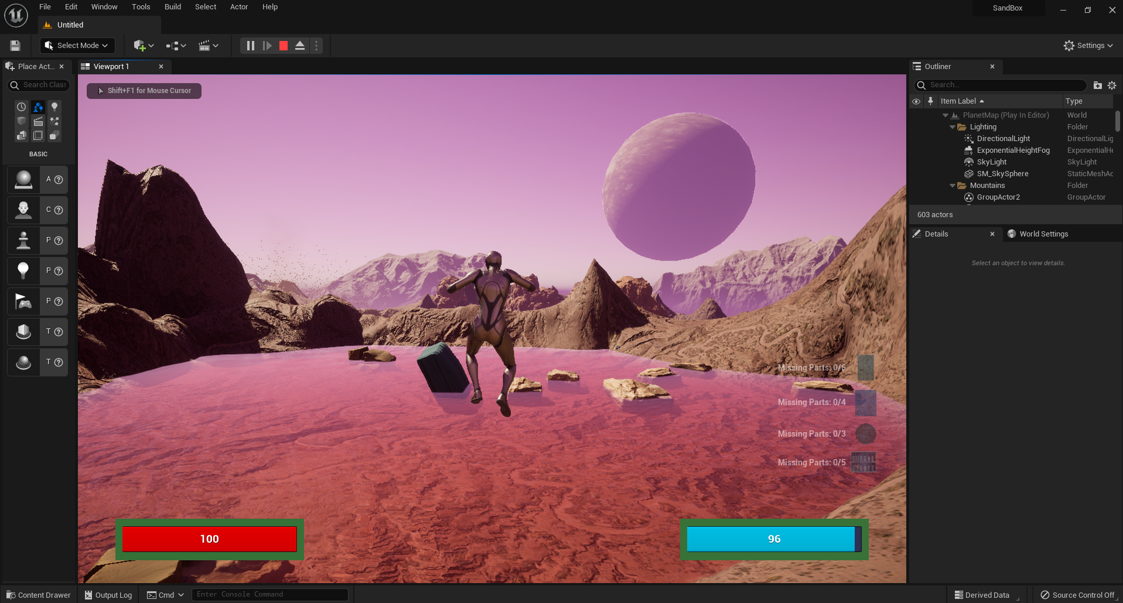Select the Visual Effects sparkle category icon
The height and width of the screenshot is (603, 1123).
pyautogui.click(x=54, y=121)
